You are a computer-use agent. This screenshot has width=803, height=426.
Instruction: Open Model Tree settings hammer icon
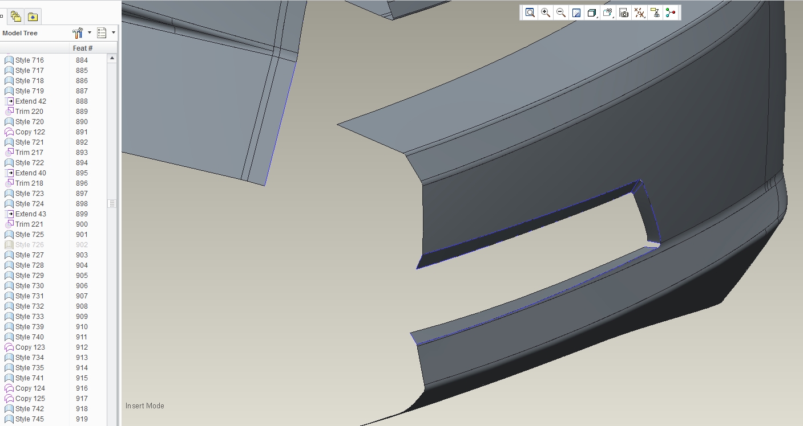coord(78,33)
